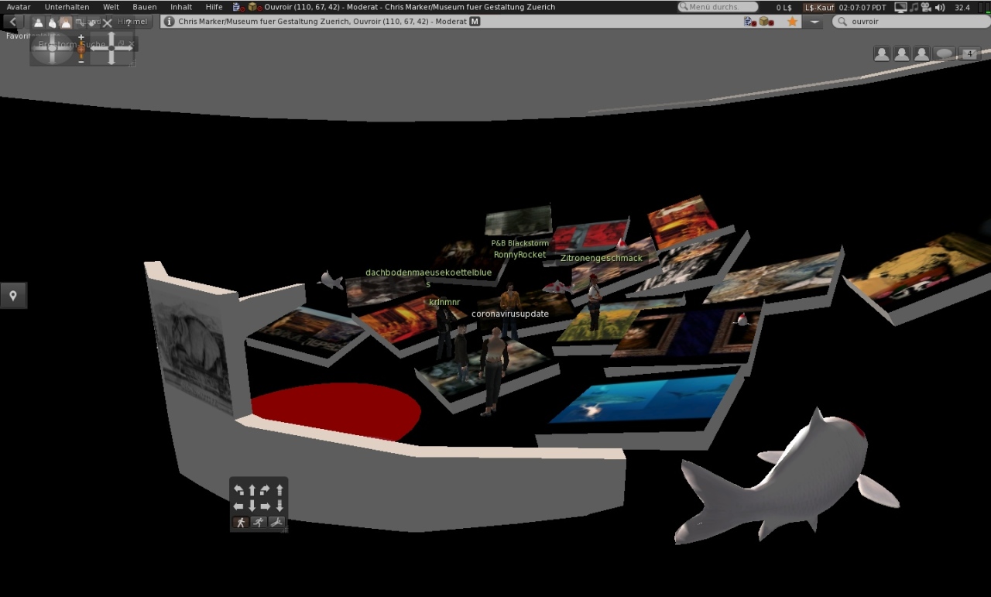991x597 pixels.
Task: Click the red circular floor spot
Action: (337, 410)
